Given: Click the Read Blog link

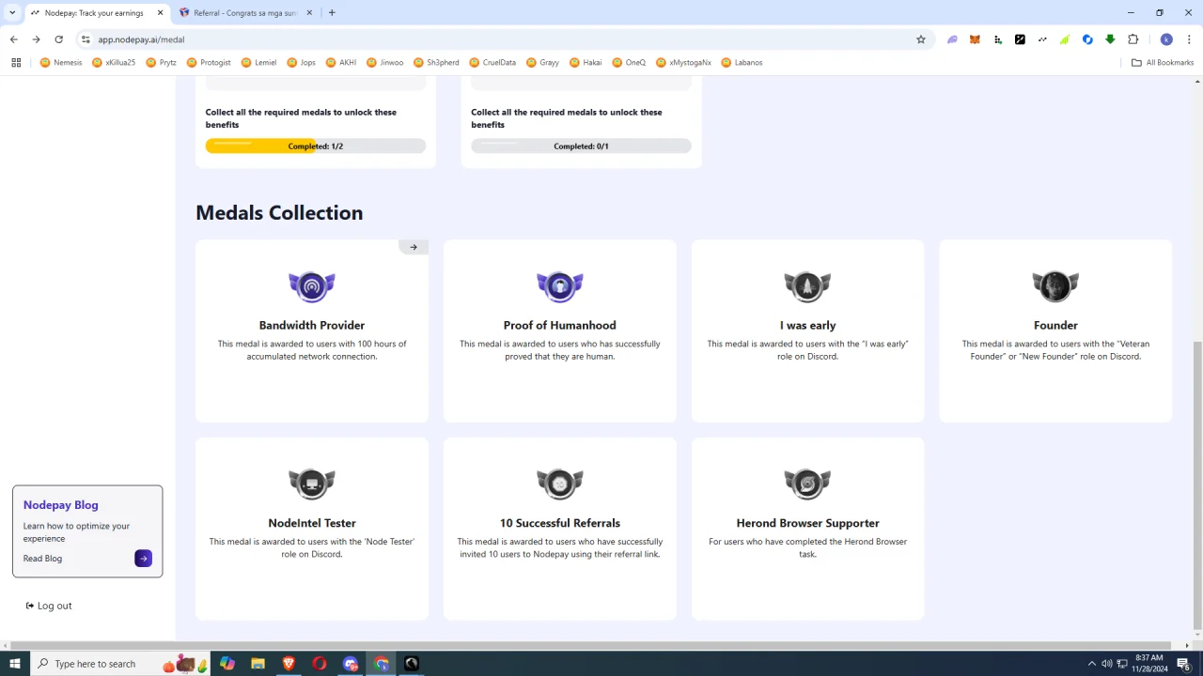Looking at the screenshot, I should 42,559.
